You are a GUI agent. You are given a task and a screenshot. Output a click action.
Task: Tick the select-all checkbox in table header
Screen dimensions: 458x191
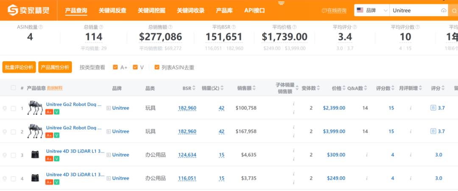[x=13, y=88]
